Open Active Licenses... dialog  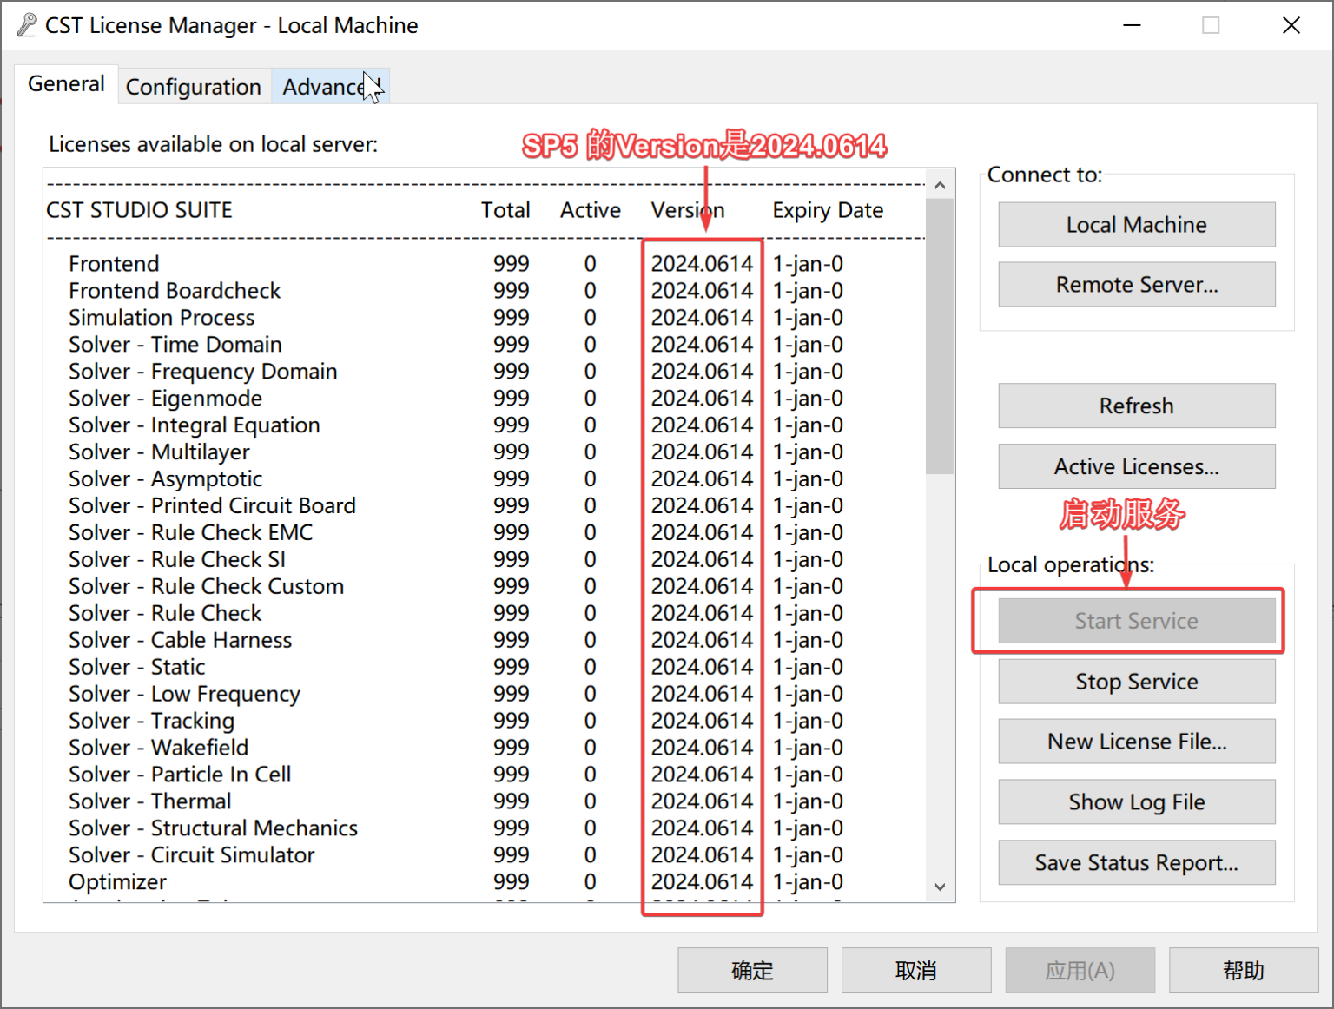(x=1136, y=466)
